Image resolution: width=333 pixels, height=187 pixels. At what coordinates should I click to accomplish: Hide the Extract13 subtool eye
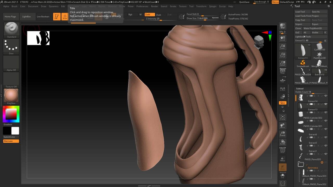(x=326, y=104)
